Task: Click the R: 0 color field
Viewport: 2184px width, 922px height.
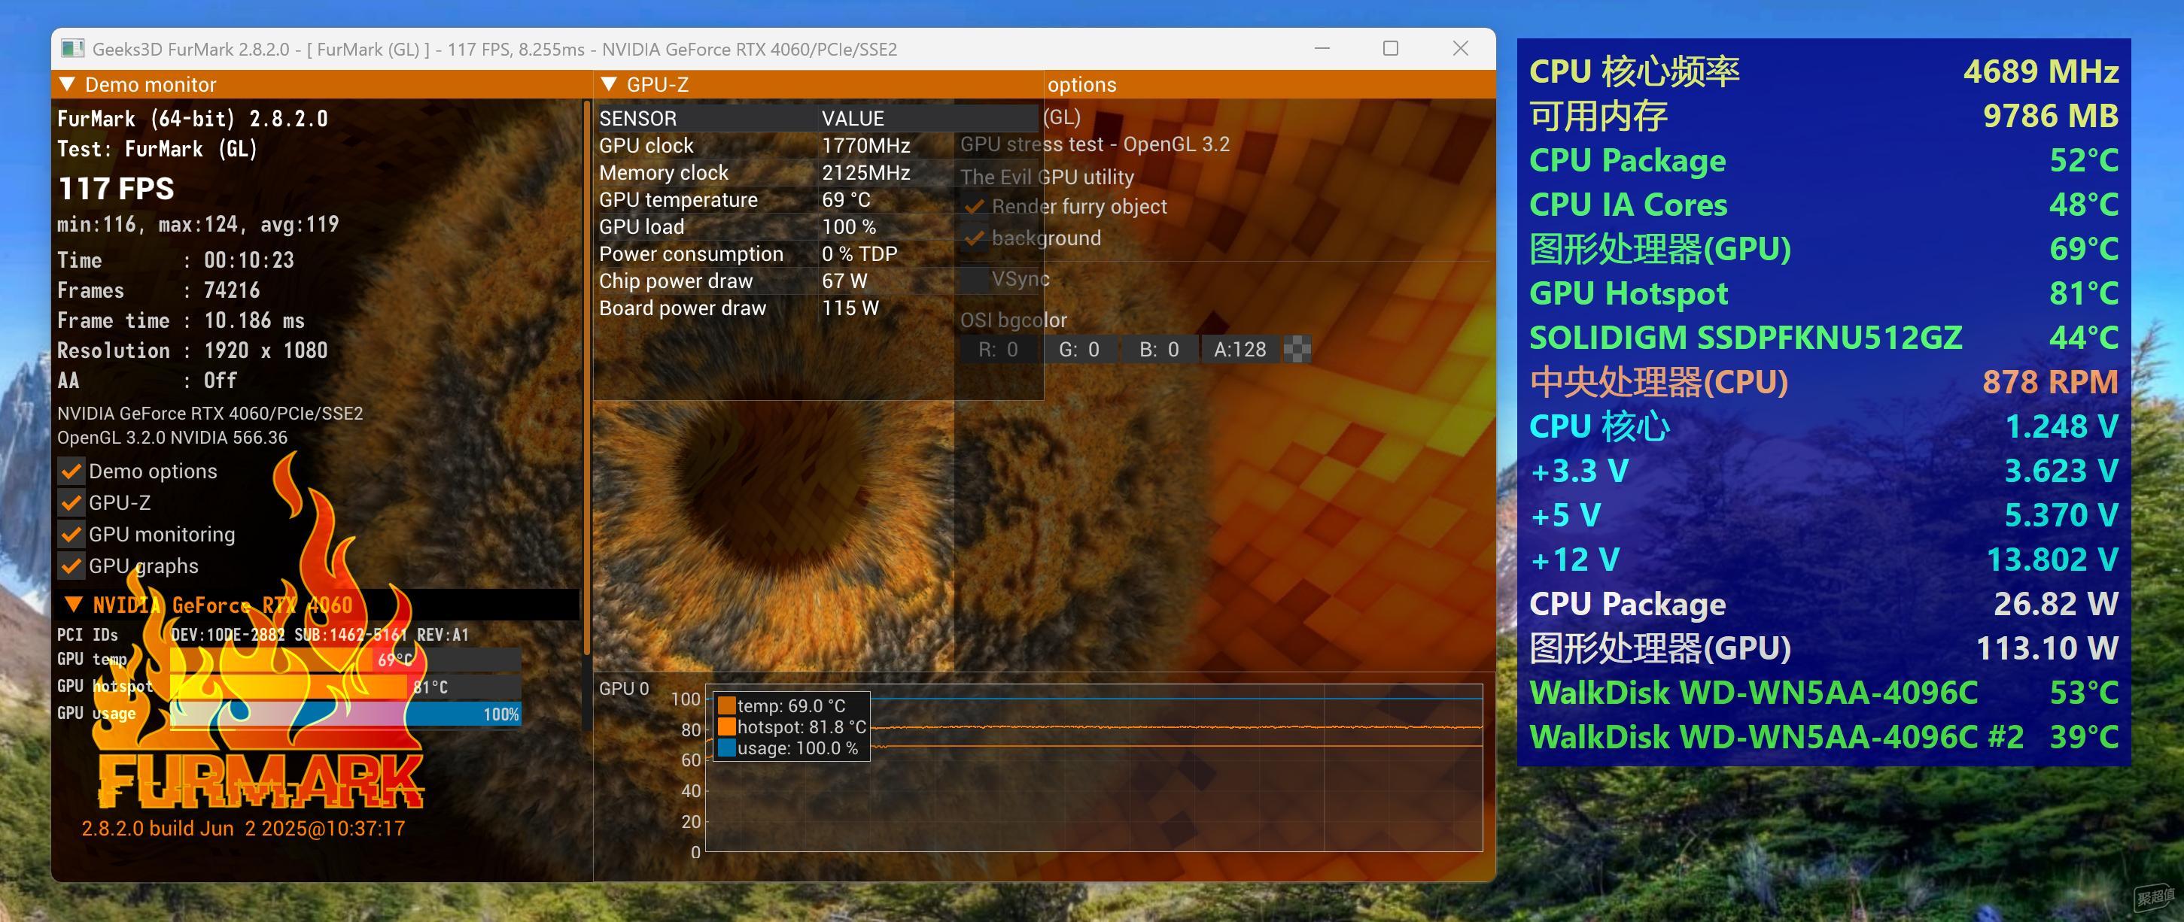Action: pos(998,349)
